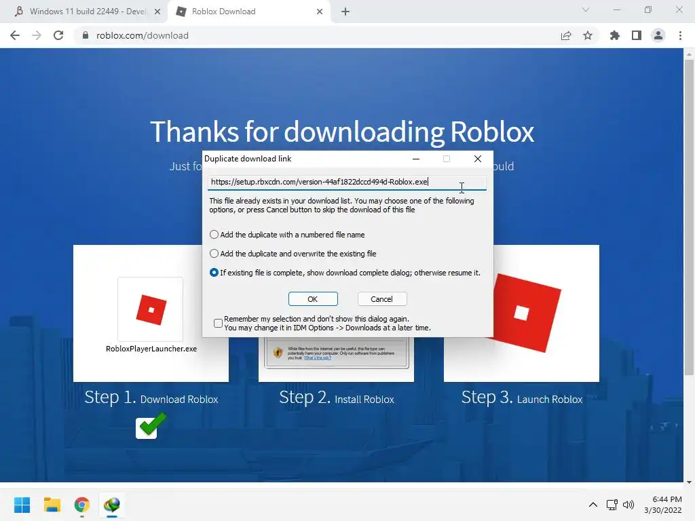Close the Roblox Download tab
This screenshot has width=695, height=521.
click(320, 12)
